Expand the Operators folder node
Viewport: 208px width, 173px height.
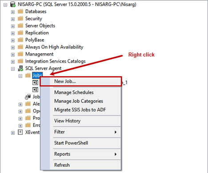(20, 111)
